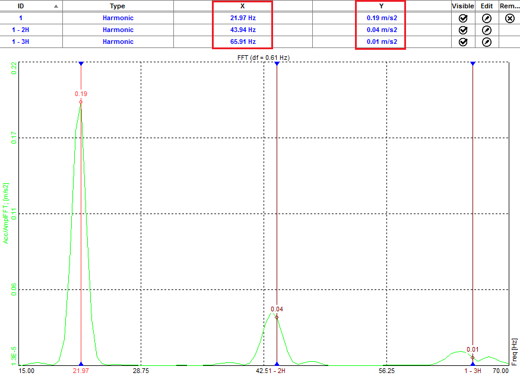Click the 0.01 peak label on graph
The height and width of the screenshot is (376, 520).
coord(473,349)
